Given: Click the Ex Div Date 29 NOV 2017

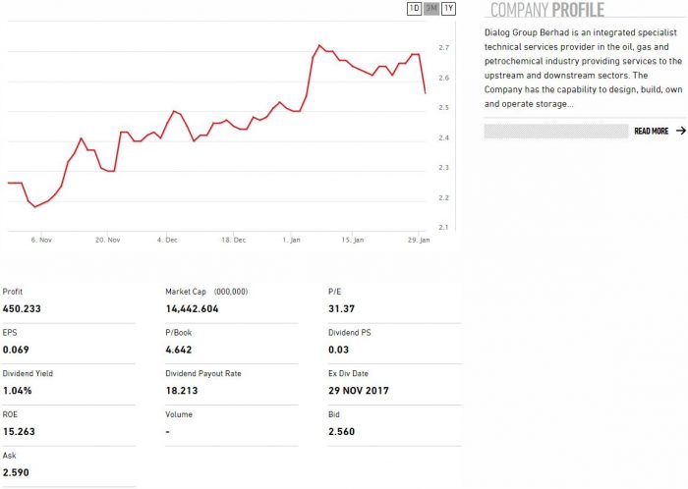Looking at the screenshot, I should point(359,391).
